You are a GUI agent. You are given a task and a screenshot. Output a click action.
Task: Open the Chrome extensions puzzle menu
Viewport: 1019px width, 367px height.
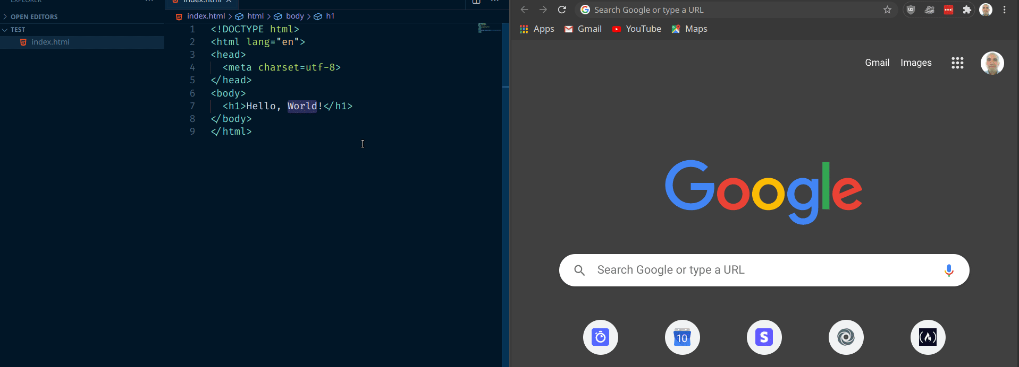pyautogui.click(x=967, y=10)
